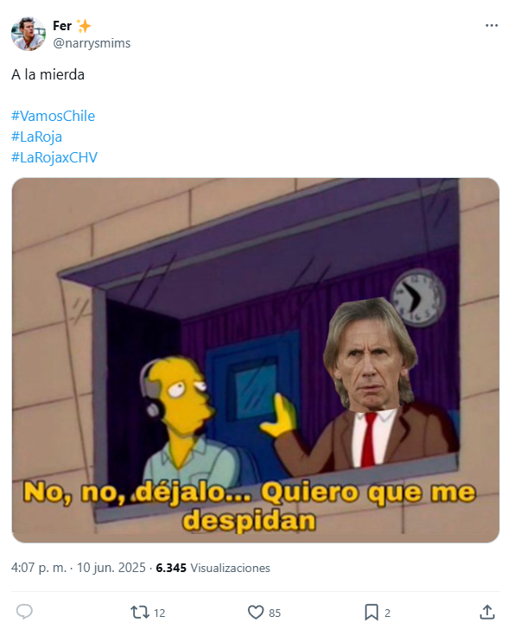Click the bookmark count 2

point(388,613)
